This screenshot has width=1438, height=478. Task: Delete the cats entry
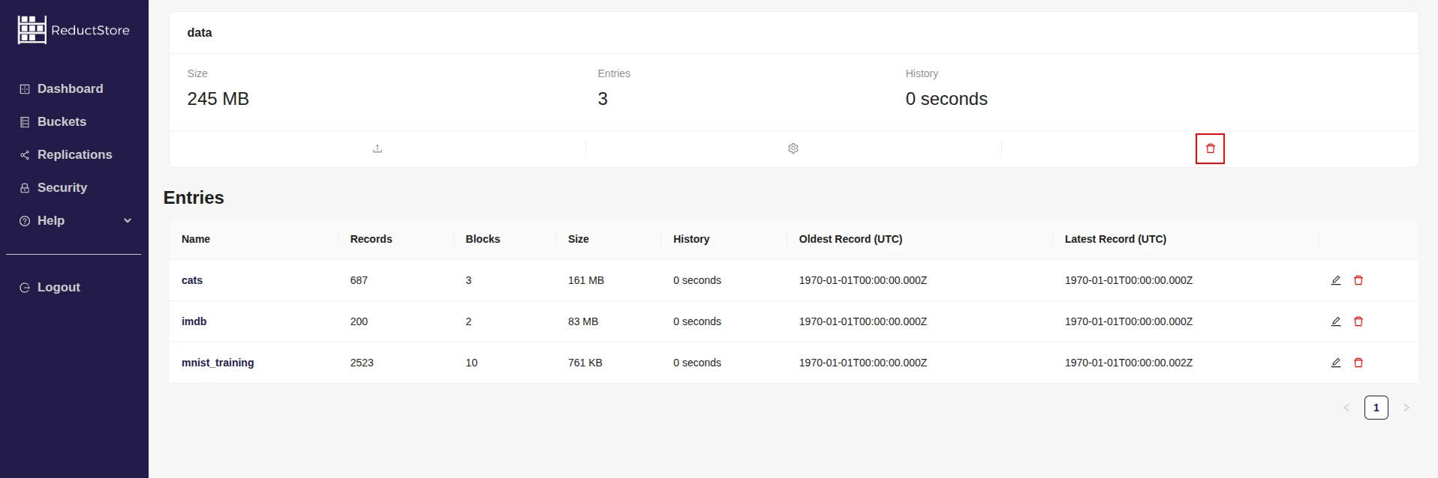coord(1358,280)
